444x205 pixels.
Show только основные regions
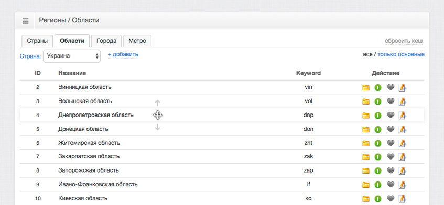tap(401, 54)
